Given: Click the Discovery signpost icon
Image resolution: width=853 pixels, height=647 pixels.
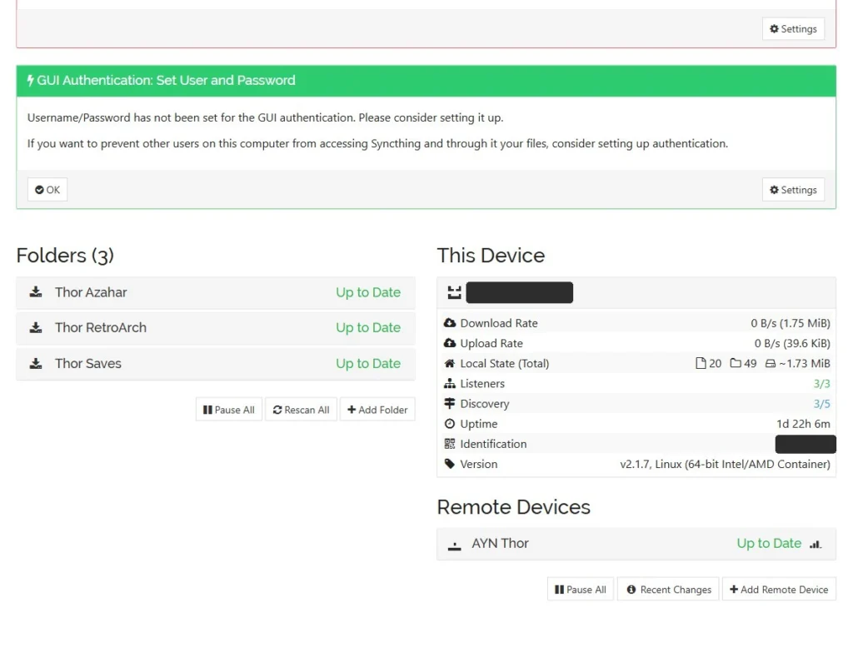Looking at the screenshot, I should pyautogui.click(x=450, y=403).
